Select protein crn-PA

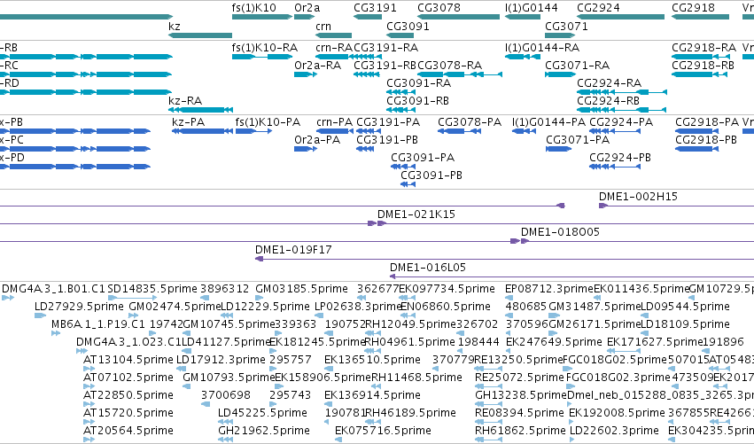coord(334,122)
